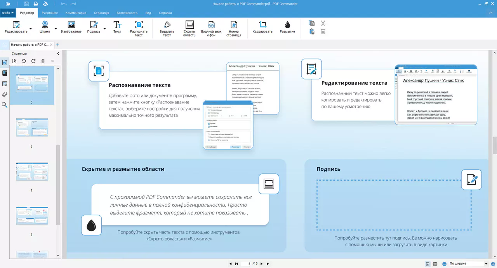Select the Stamp (Штамп) tool
Screen dimensions: 497x268
[45, 27]
